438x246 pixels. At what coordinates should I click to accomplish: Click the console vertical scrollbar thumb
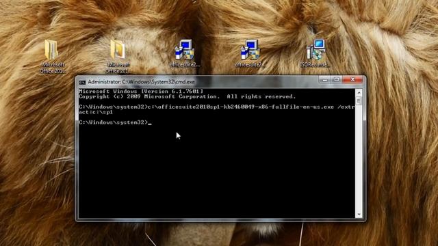click(359, 100)
